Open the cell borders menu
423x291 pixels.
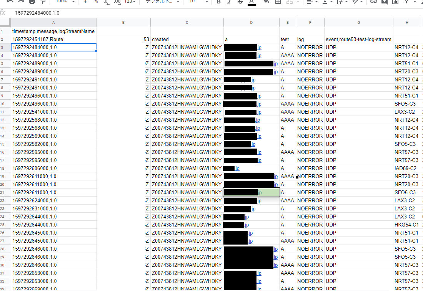(278, 2)
